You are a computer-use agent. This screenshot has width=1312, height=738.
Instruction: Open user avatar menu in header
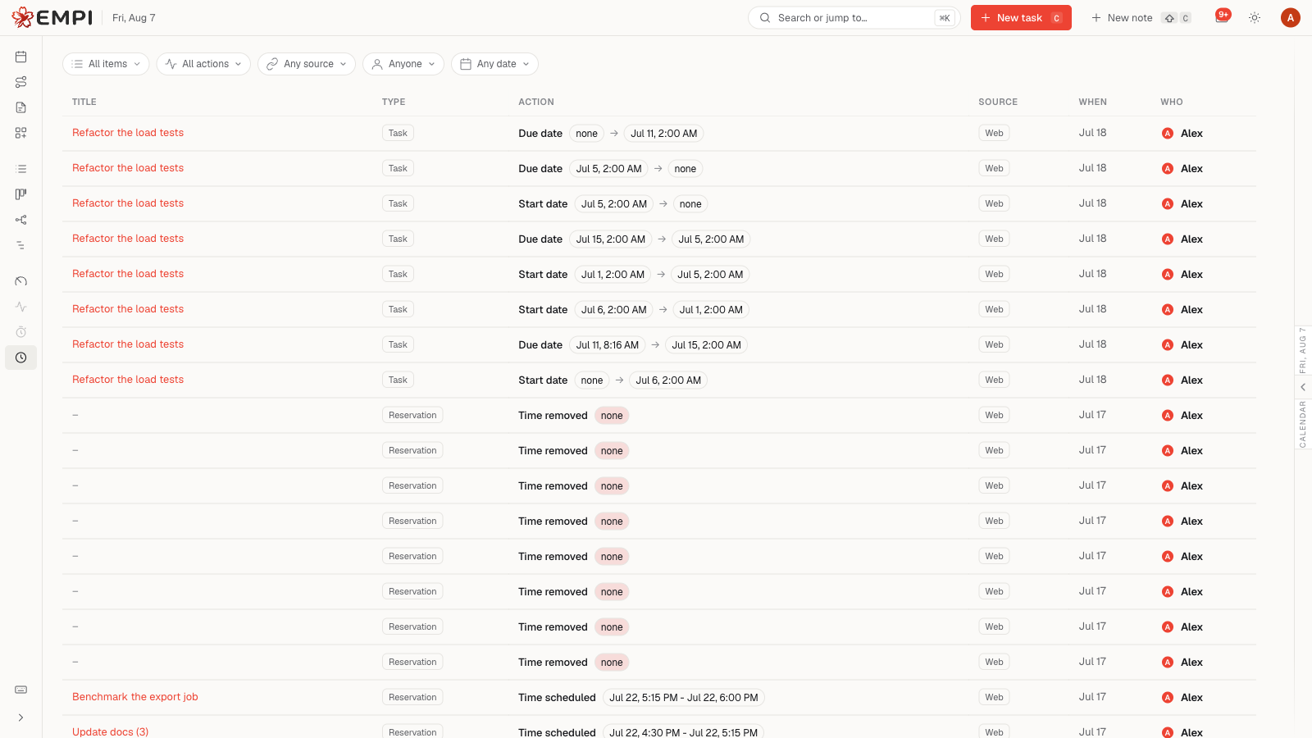1291,17
